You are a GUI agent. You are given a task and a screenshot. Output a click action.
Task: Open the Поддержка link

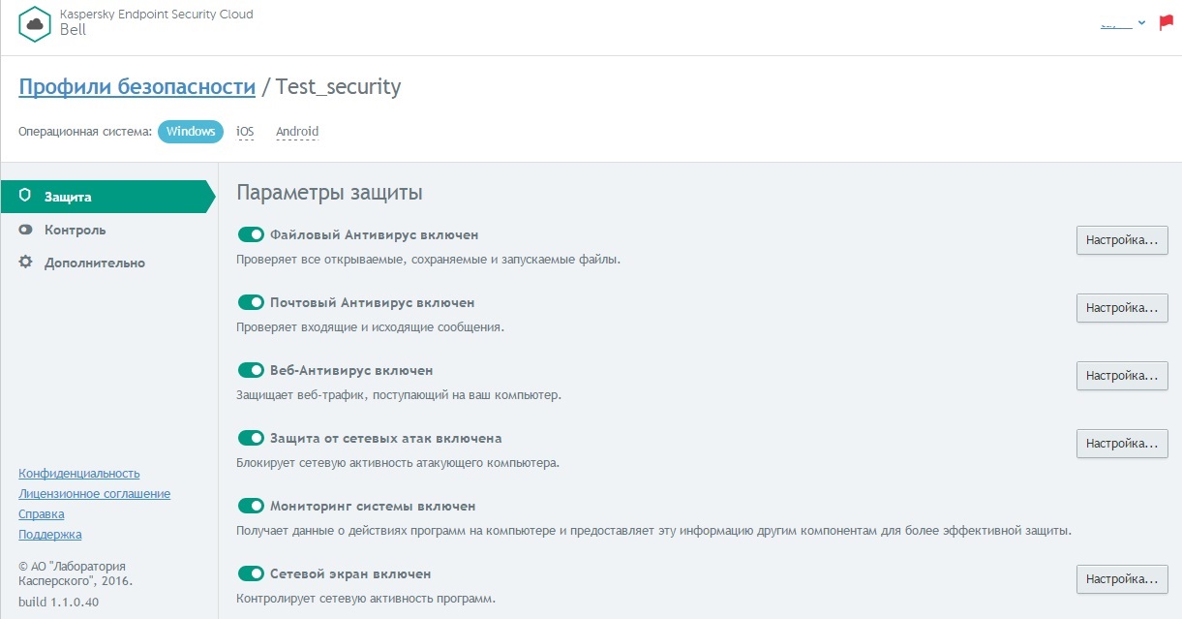50,535
